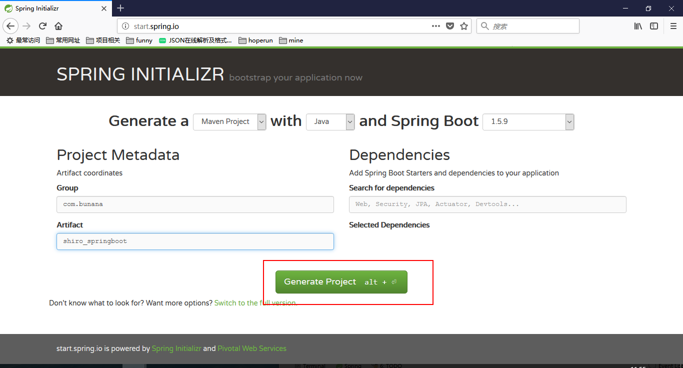The image size is (683, 368).
Task: Open the Spring Initializr footer link
Action: coord(176,348)
